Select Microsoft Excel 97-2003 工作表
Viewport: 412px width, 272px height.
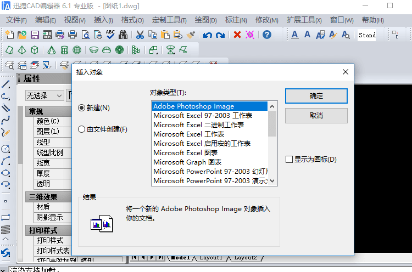[209, 115]
